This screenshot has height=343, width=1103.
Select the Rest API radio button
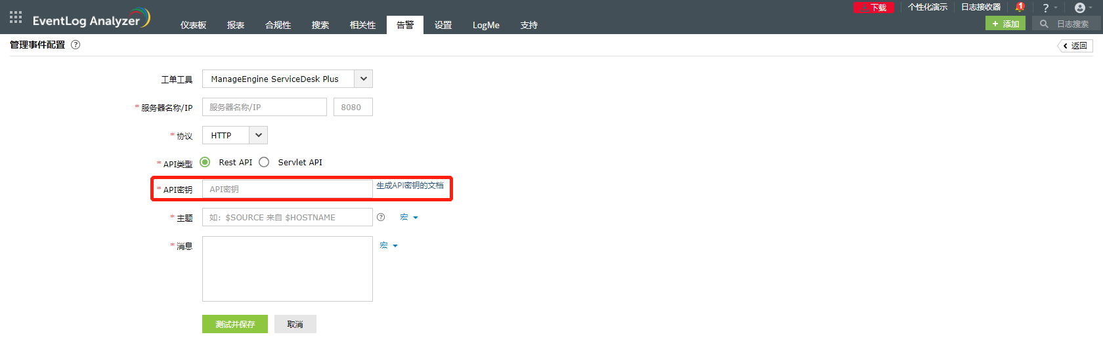tap(205, 162)
